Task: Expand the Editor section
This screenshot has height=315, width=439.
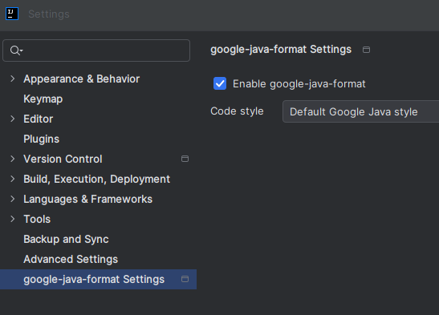Action: pyautogui.click(x=13, y=119)
